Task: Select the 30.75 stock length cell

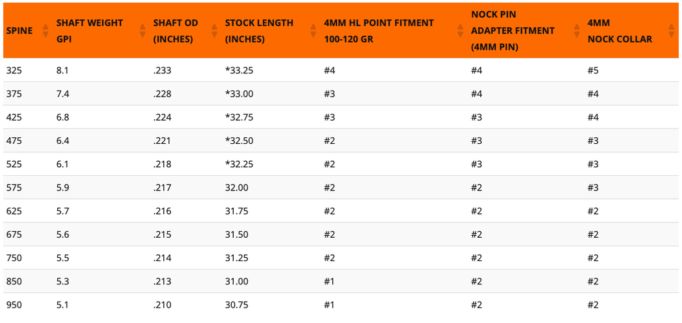Action: coord(237,305)
